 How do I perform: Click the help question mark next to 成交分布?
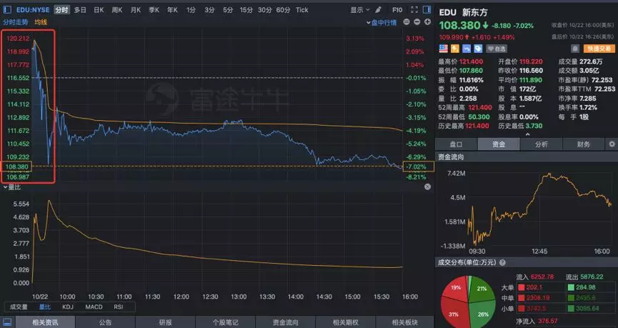click(x=502, y=262)
